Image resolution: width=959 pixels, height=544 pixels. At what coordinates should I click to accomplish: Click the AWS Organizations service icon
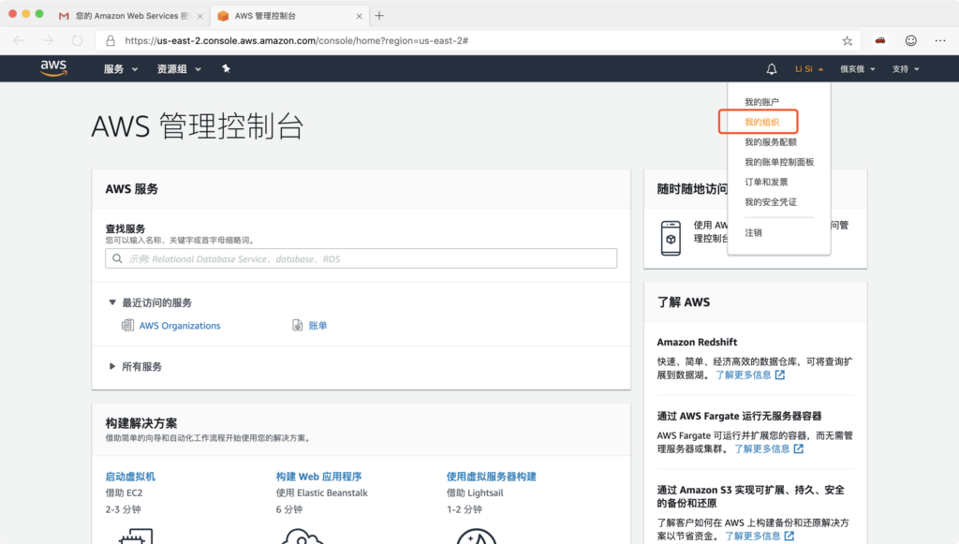tap(127, 325)
